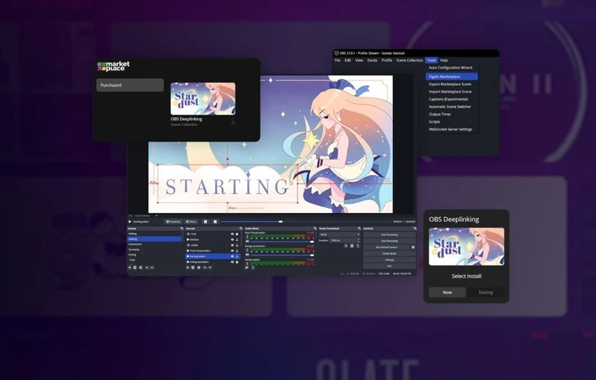Hide the Chat source with eye icon

tap(231, 233)
